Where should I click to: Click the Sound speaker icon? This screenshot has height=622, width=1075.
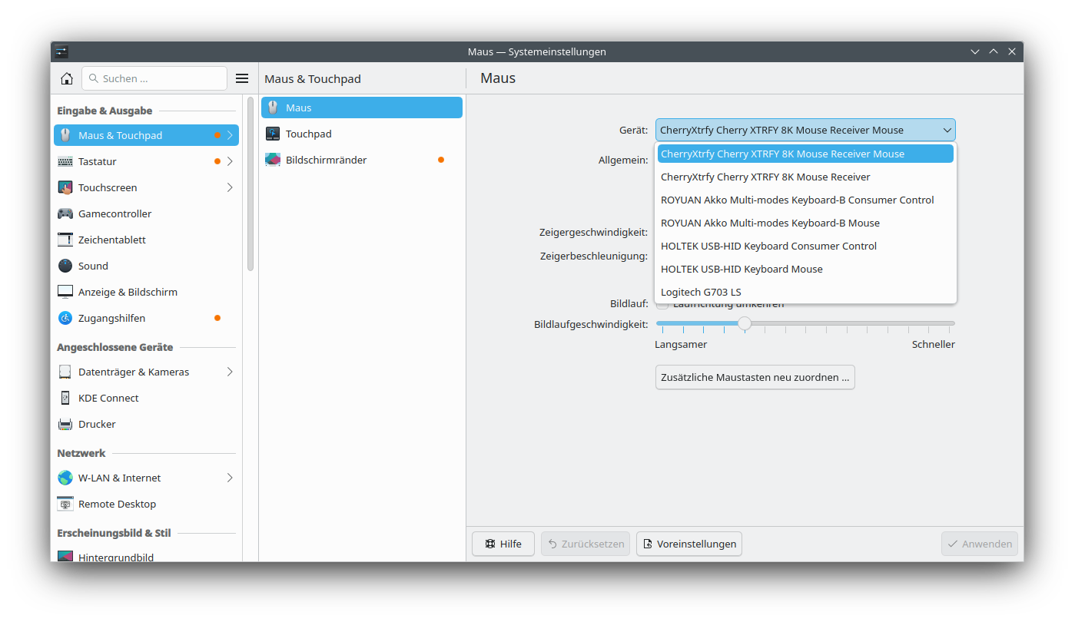point(65,266)
